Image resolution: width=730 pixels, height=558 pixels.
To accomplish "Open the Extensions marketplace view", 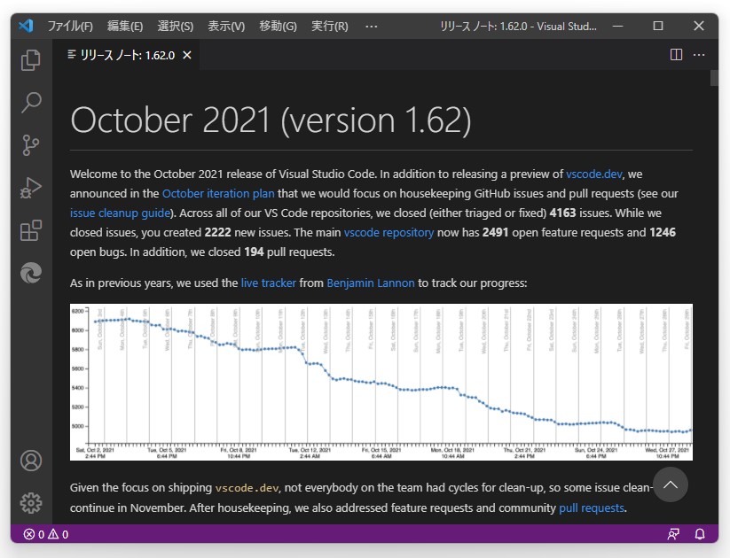I will [x=31, y=229].
